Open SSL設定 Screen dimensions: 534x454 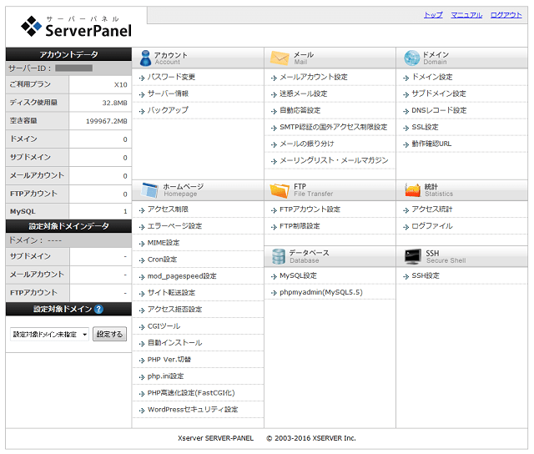(x=425, y=127)
